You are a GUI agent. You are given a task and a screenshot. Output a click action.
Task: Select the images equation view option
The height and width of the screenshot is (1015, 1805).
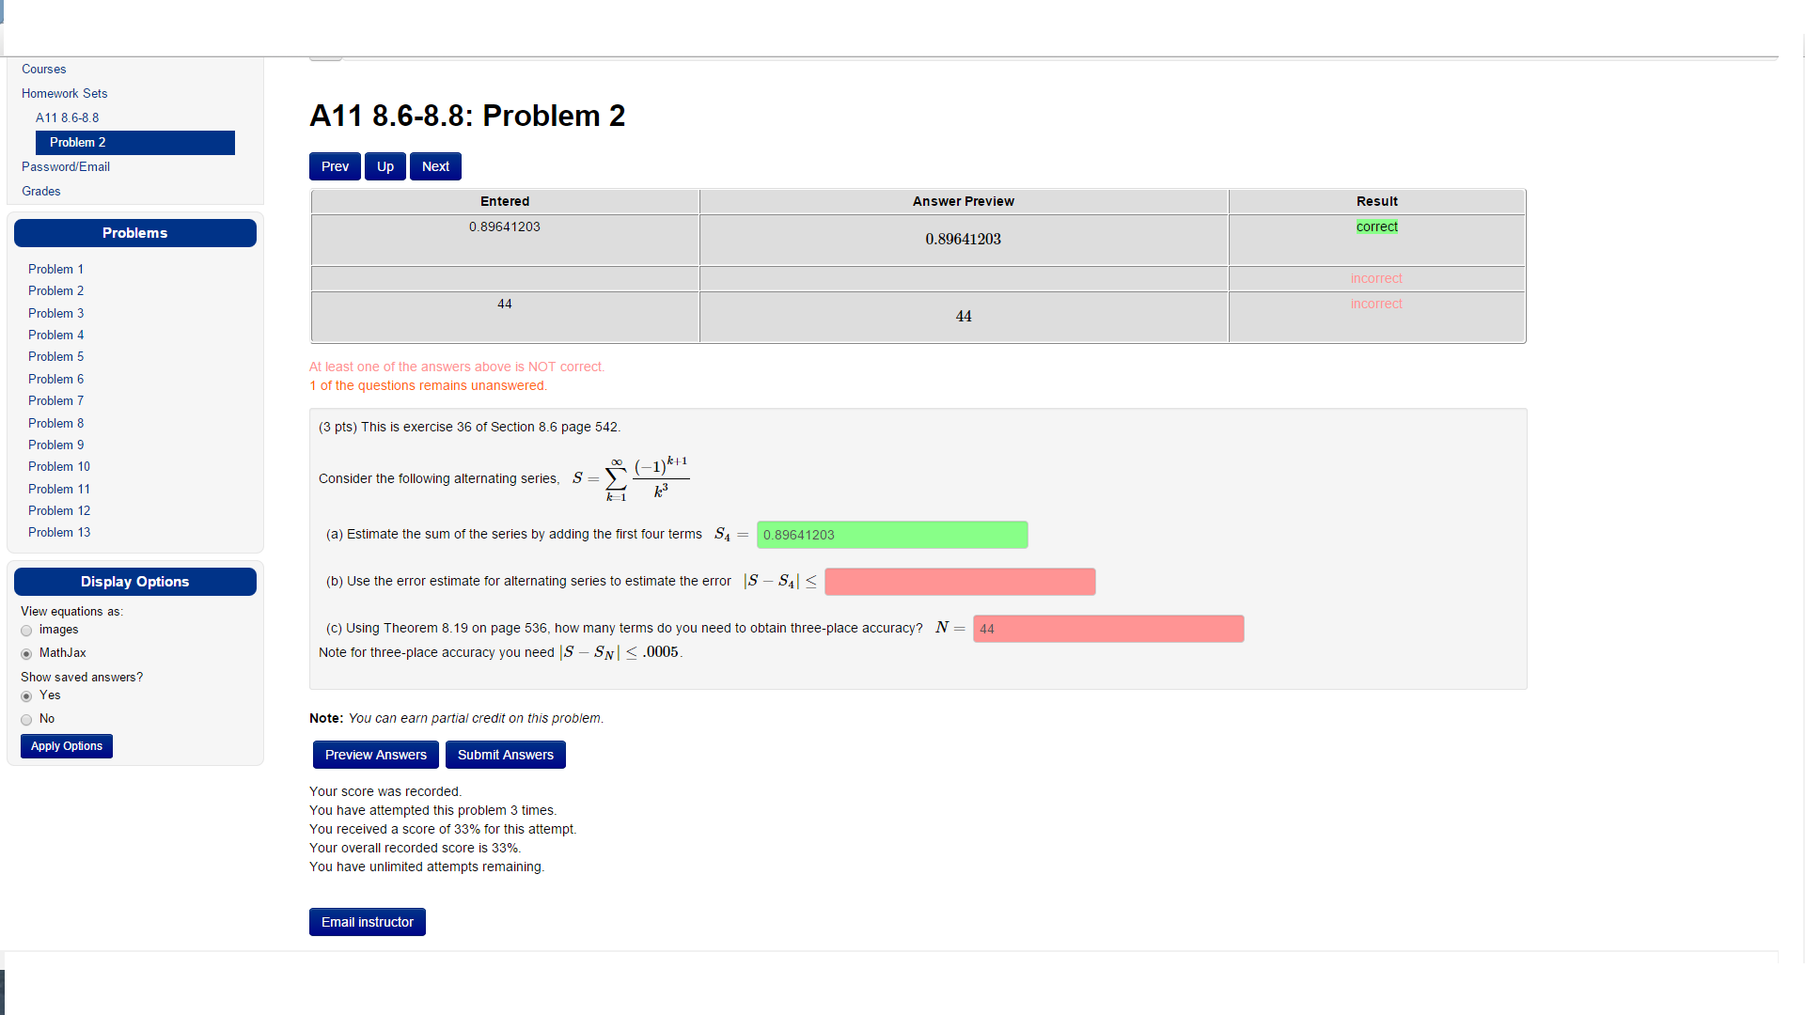click(x=26, y=631)
